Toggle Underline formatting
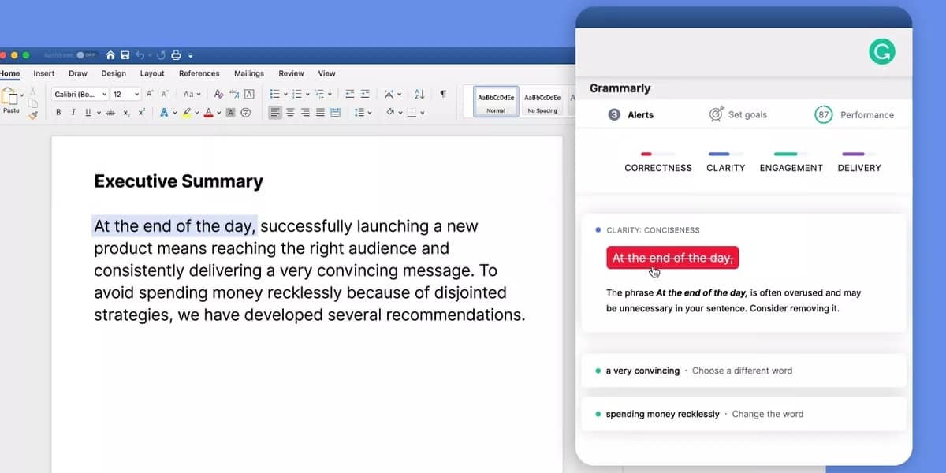The height and width of the screenshot is (473, 946). tap(88, 112)
